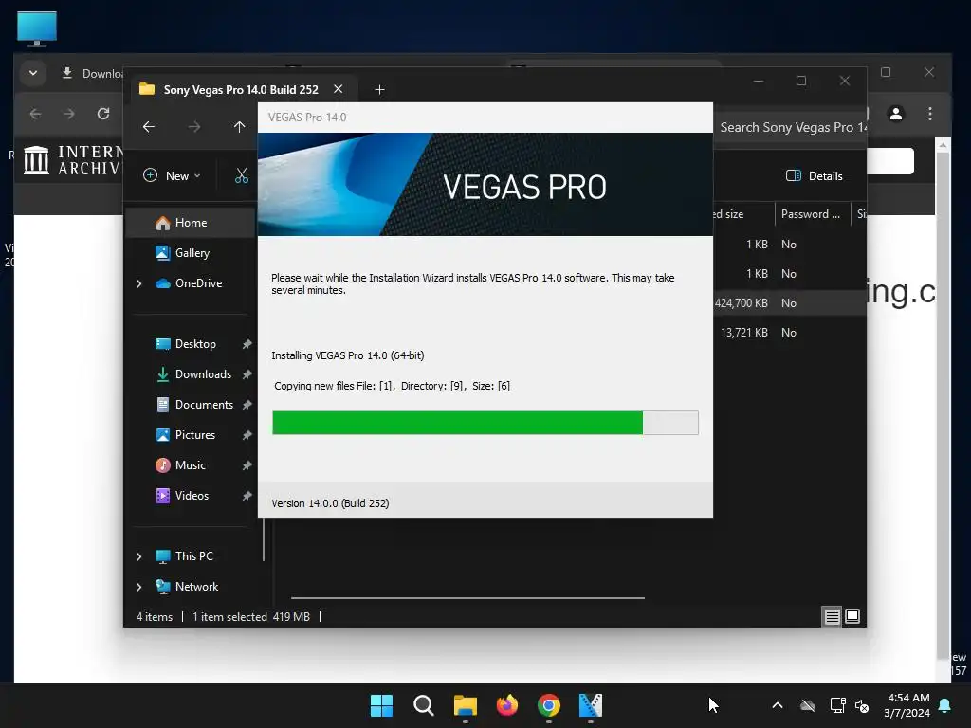Unpin Videos using its pin icon
This screenshot has height=728, width=971.
247,496
